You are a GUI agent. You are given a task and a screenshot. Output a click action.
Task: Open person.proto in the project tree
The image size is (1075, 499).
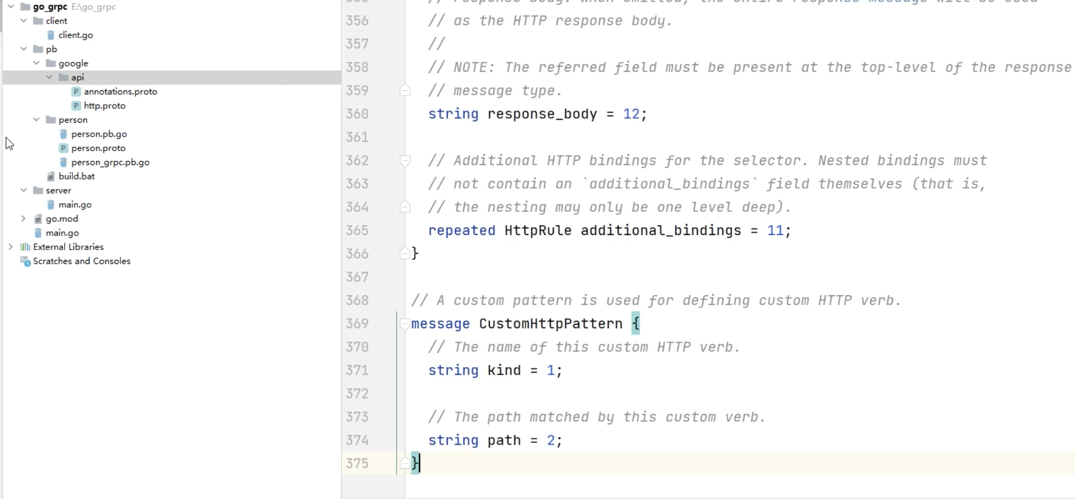(x=98, y=148)
